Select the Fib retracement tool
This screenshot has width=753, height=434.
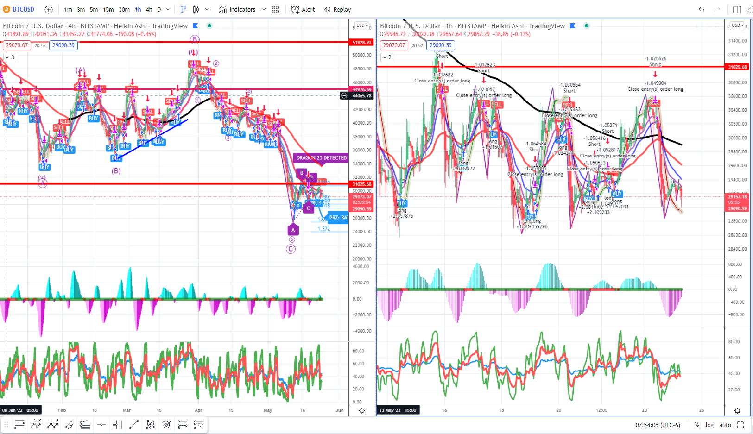183,424
